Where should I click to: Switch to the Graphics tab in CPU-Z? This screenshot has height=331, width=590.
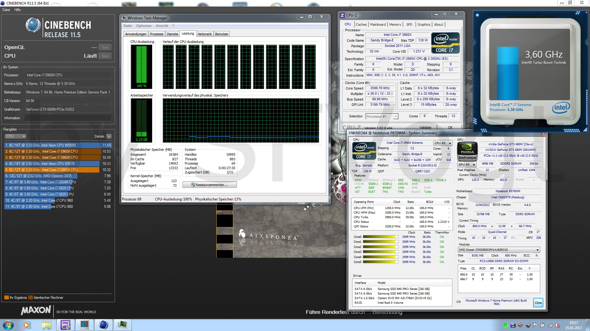click(424, 25)
